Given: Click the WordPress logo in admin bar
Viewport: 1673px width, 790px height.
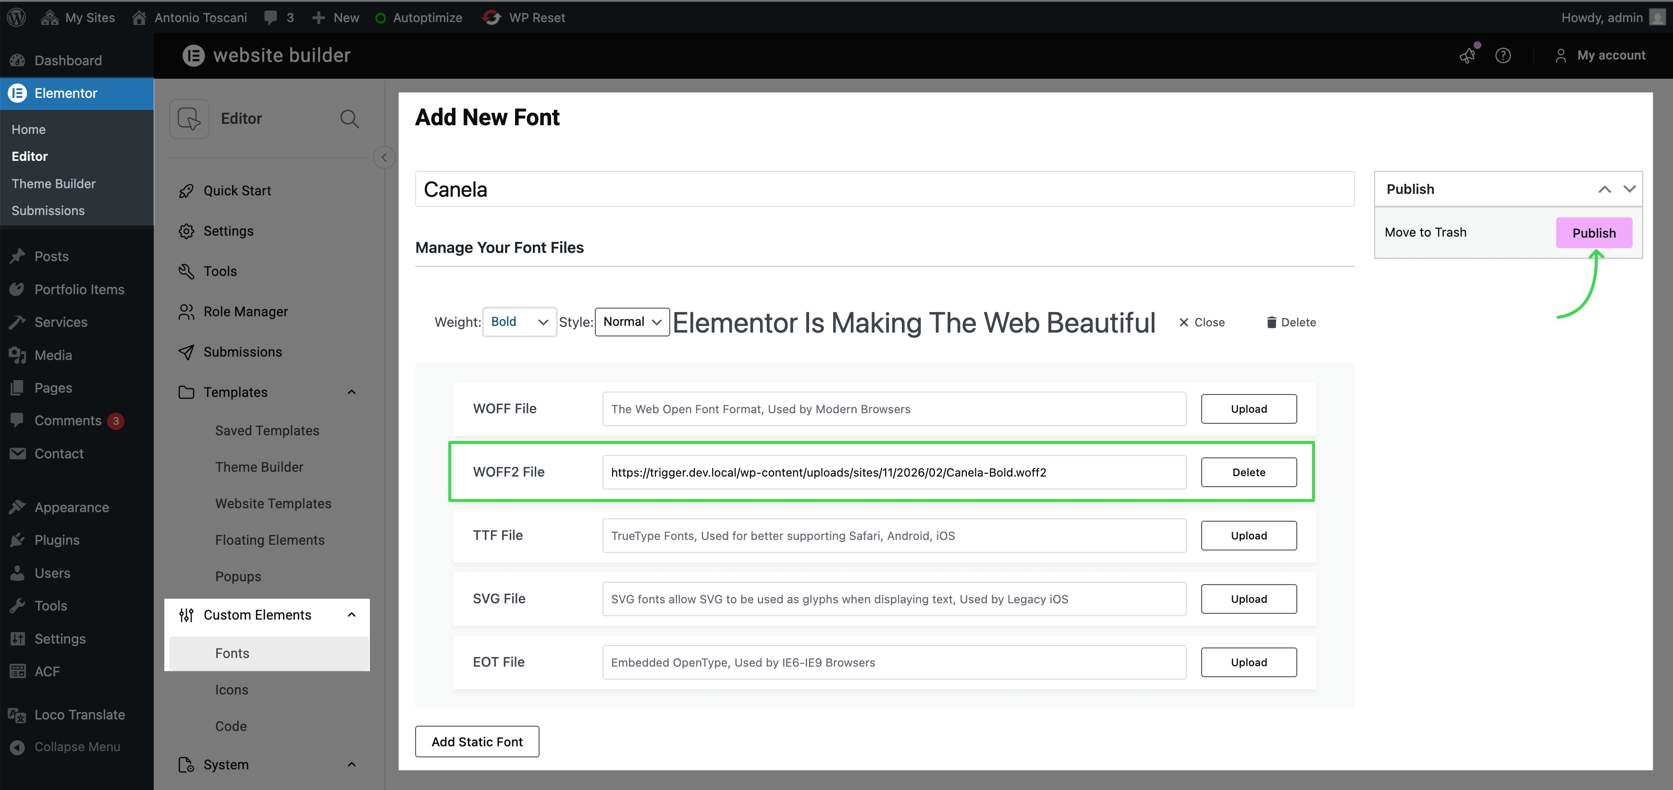Looking at the screenshot, I should click(16, 17).
